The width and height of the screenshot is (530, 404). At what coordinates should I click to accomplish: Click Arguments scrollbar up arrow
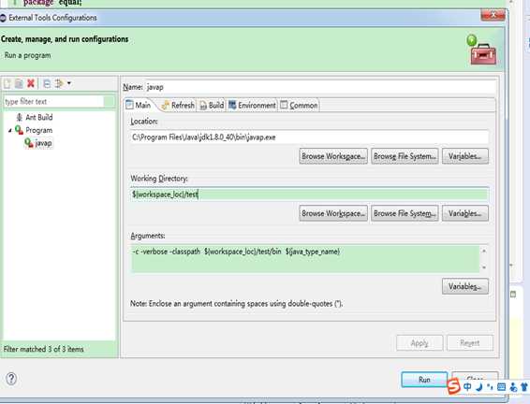tap(484, 251)
